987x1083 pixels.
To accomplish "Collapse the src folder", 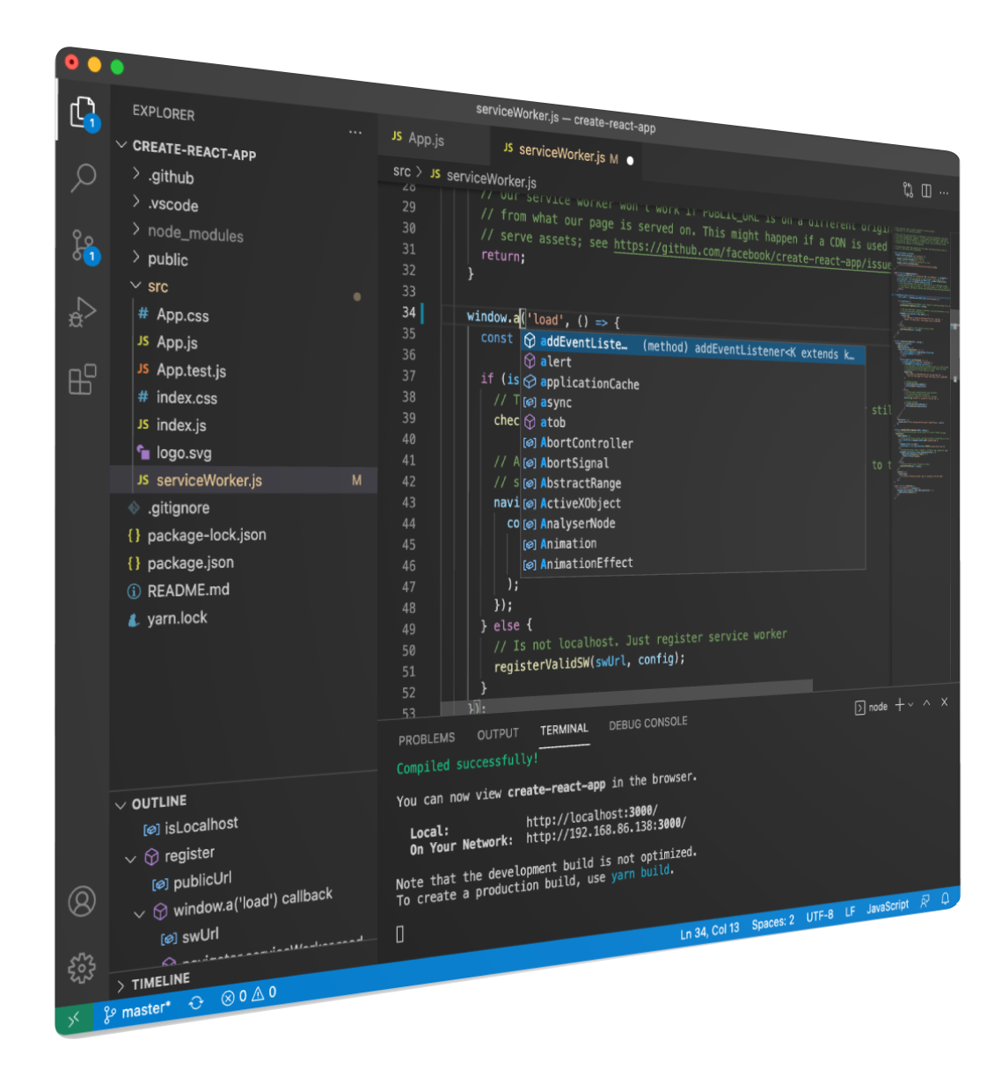I will [x=136, y=286].
